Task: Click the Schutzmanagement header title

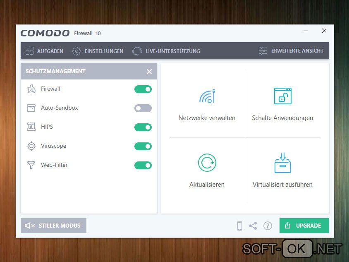Action: (x=55, y=71)
